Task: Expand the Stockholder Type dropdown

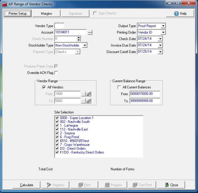Action: pyautogui.click(x=85, y=45)
